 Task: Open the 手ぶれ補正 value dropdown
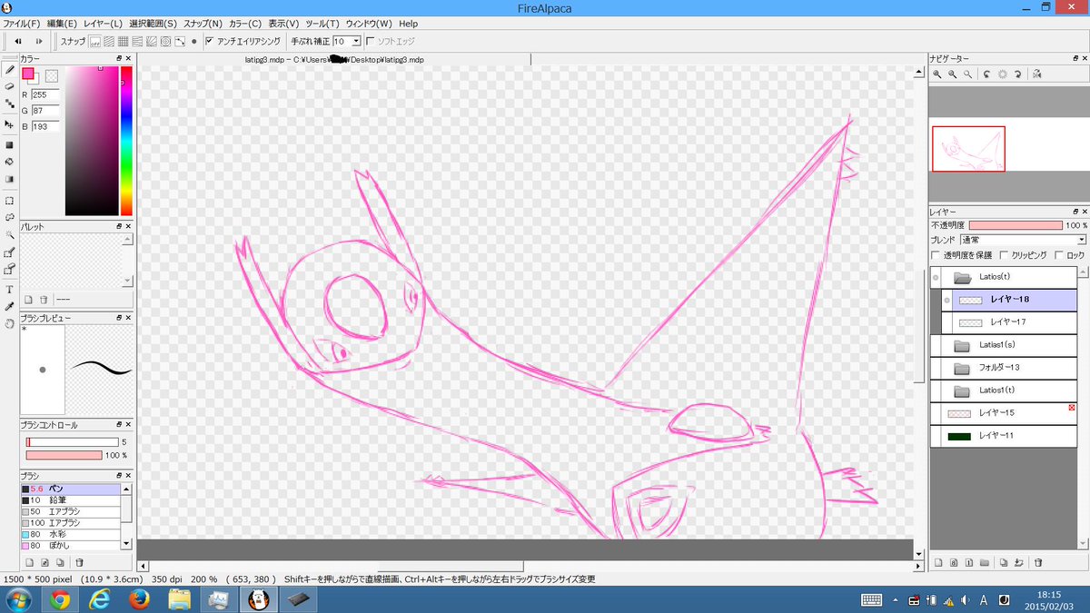(356, 41)
